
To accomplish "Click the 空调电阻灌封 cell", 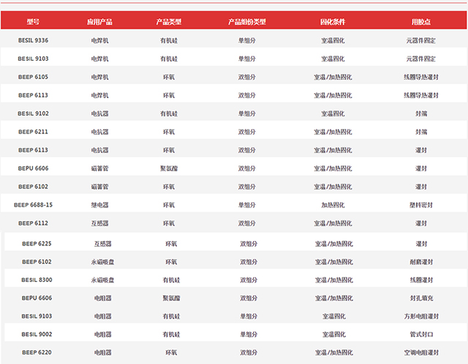I will [423, 353].
